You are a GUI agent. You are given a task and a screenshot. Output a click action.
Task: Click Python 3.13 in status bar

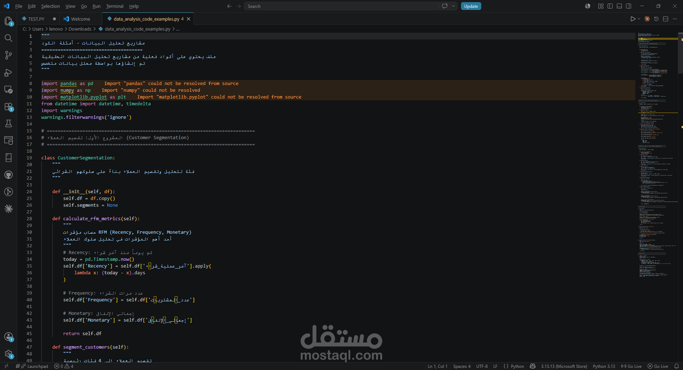coord(604,366)
